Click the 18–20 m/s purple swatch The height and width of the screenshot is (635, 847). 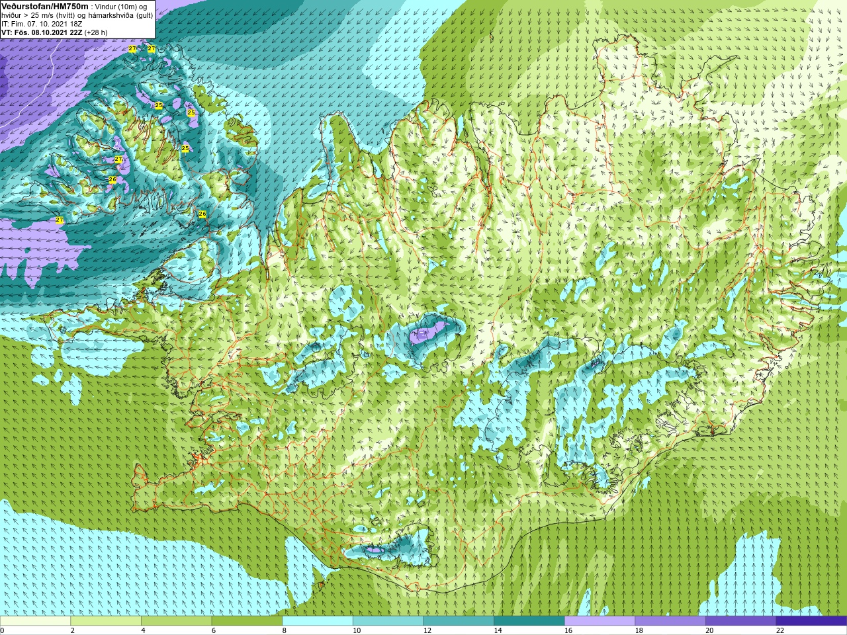tap(670, 621)
